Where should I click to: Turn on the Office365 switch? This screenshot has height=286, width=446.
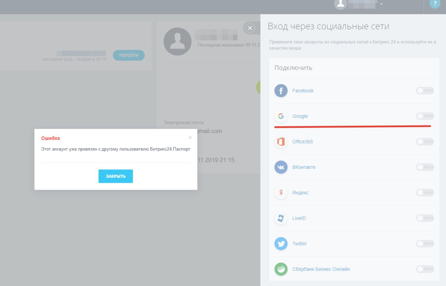point(425,142)
